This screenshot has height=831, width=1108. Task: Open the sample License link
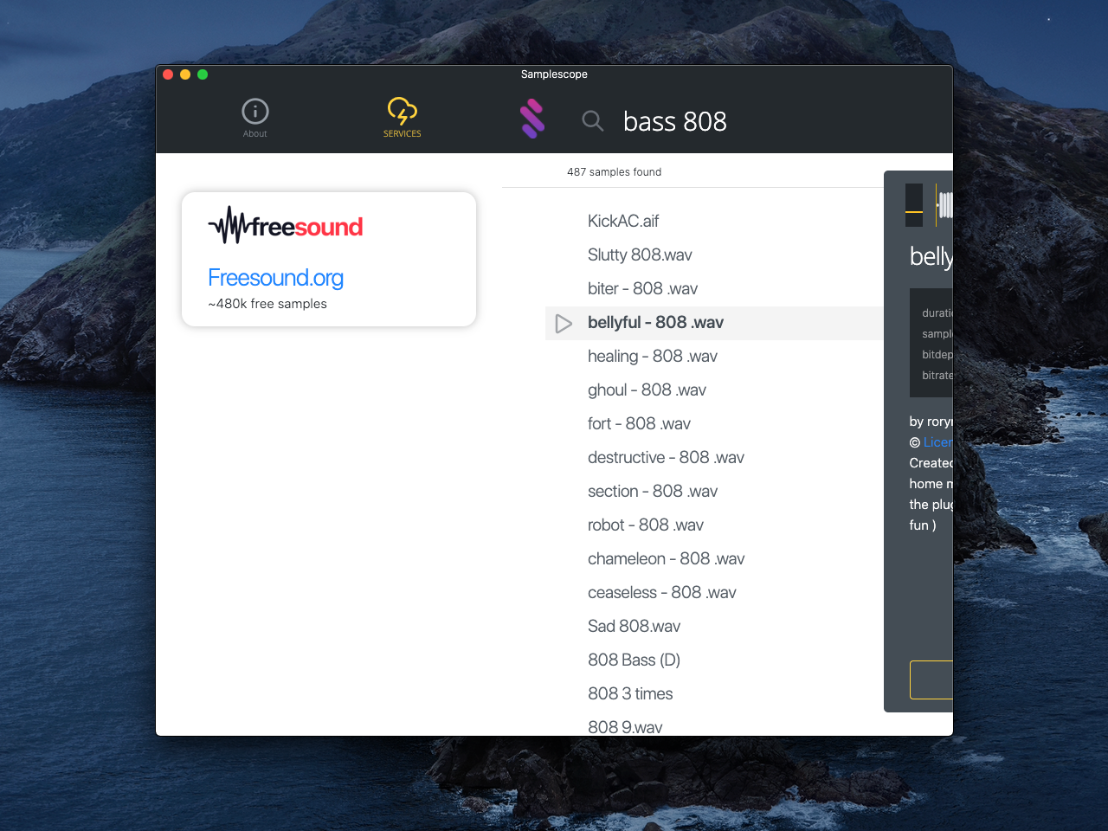[x=939, y=441]
